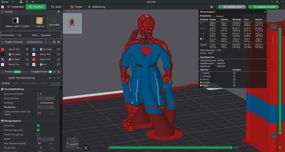
Task: Click the Lücke zwischen Rand und Objekt field
Action: pos(46,113)
